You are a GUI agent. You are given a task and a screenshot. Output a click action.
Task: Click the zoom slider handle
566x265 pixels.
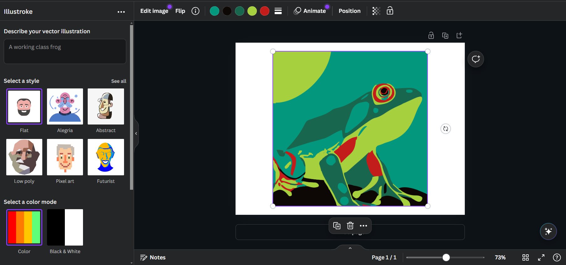coord(446,257)
